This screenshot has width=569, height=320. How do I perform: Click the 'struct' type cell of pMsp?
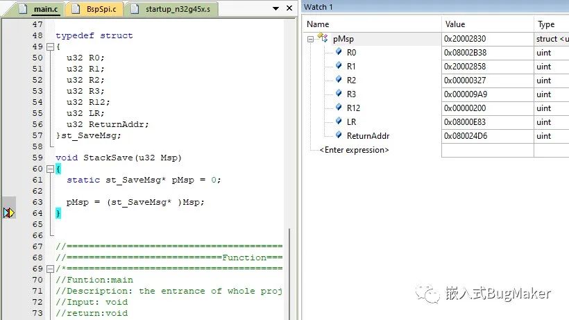click(x=552, y=39)
